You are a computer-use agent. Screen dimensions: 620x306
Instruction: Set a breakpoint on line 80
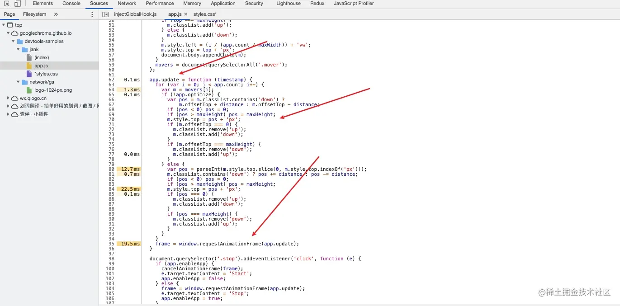(x=110, y=169)
